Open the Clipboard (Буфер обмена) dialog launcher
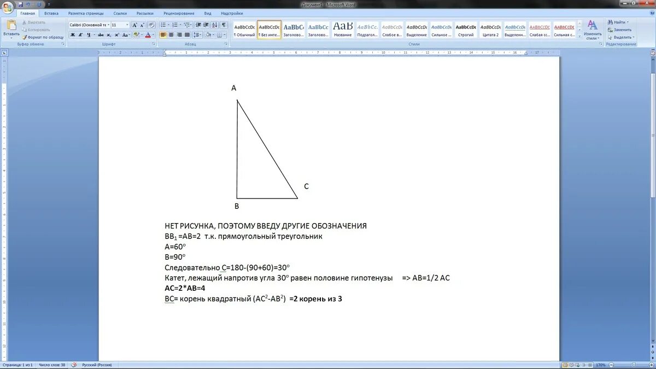The width and height of the screenshot is (656, 369). 63,44
